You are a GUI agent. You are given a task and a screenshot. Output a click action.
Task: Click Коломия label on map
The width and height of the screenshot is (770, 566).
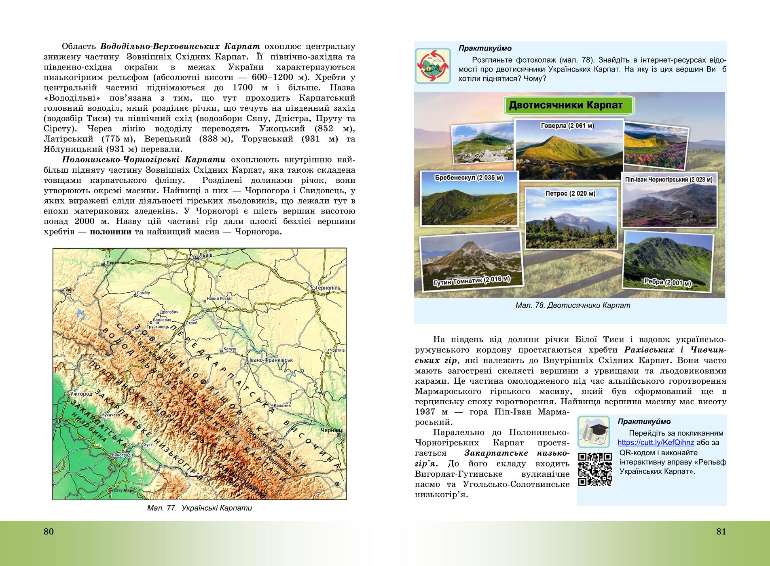tap(282, 405)
